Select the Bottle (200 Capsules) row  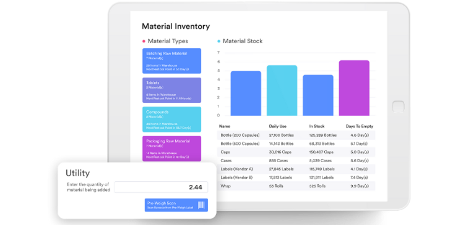click(296, 135)
